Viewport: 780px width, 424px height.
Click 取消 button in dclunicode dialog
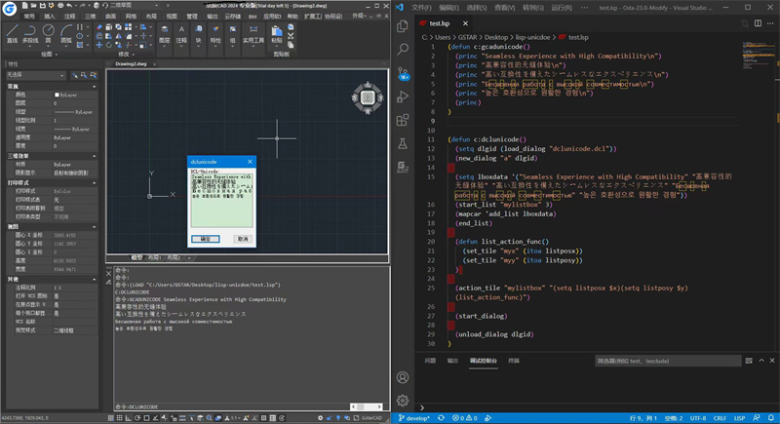[x=243, y=239]
